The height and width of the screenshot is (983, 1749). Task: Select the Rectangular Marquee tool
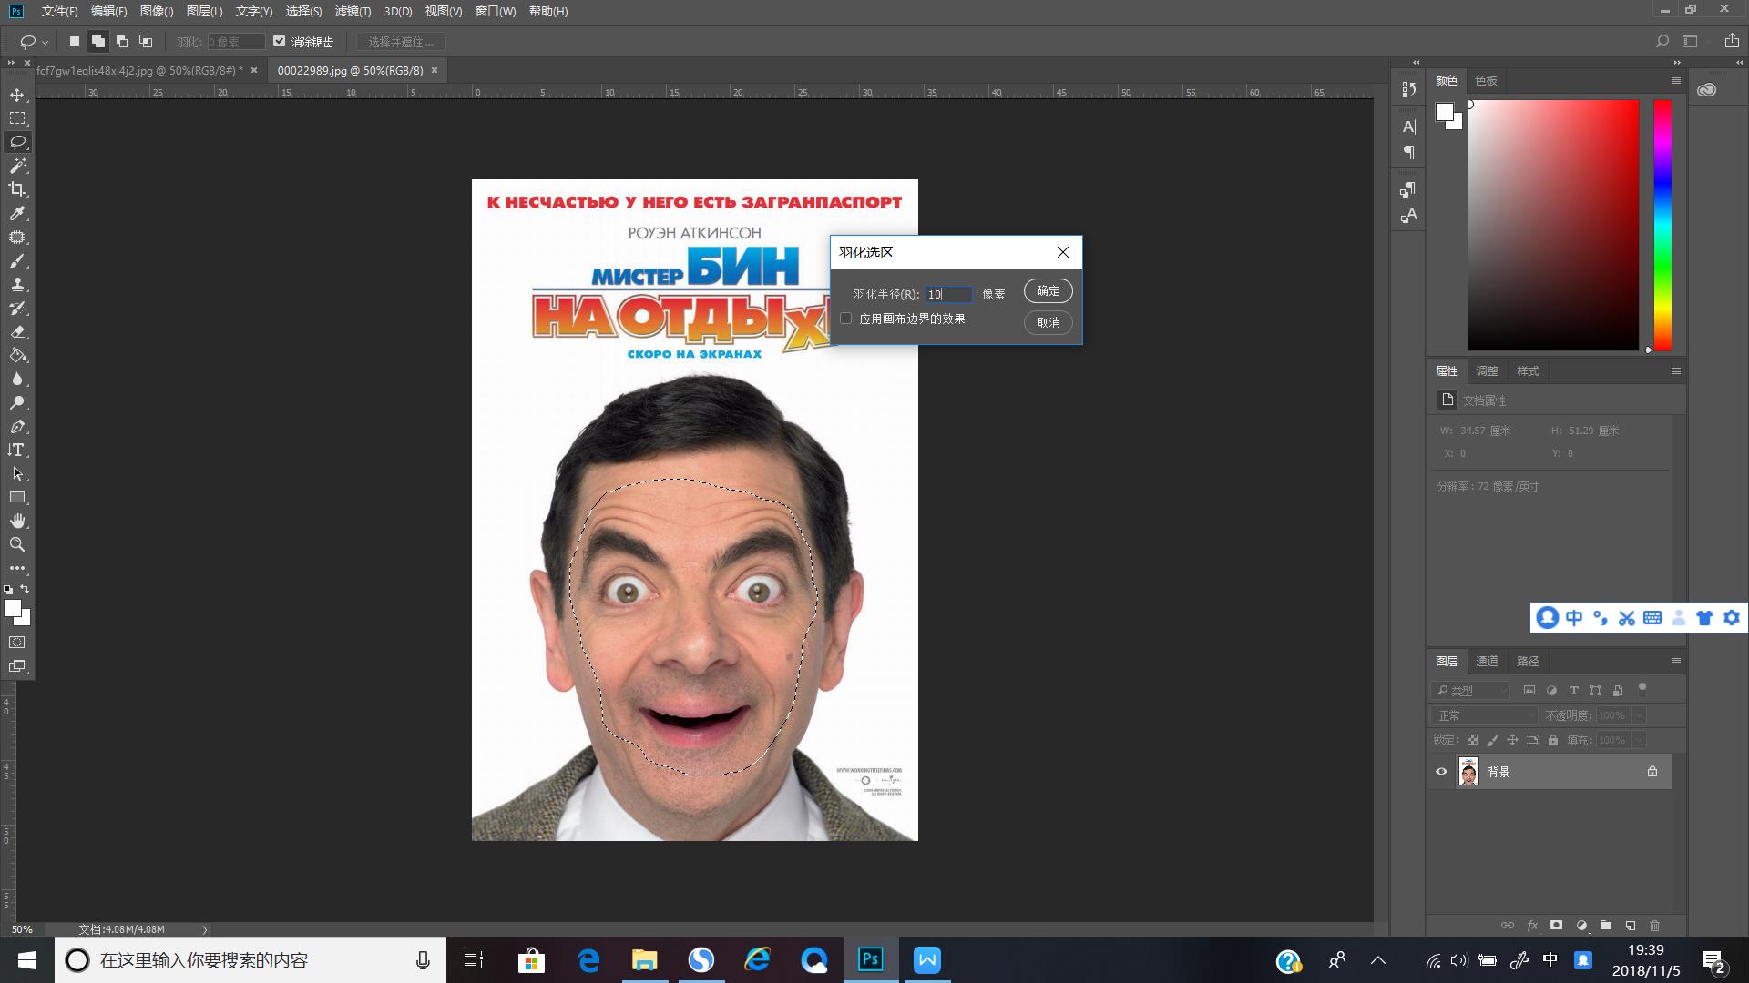(17, 118)
